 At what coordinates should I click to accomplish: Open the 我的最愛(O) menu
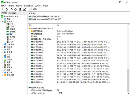(28, 6)
